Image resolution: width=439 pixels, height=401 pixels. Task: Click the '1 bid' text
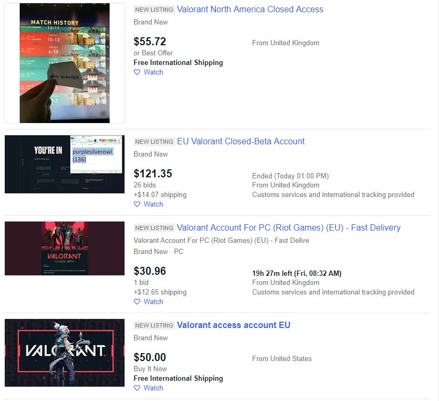[141, 282]
